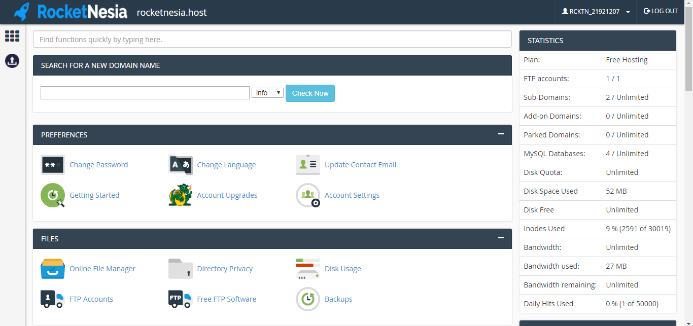
Task: Open the Account Upgrades dragon icon
Action: coord(180,195)
